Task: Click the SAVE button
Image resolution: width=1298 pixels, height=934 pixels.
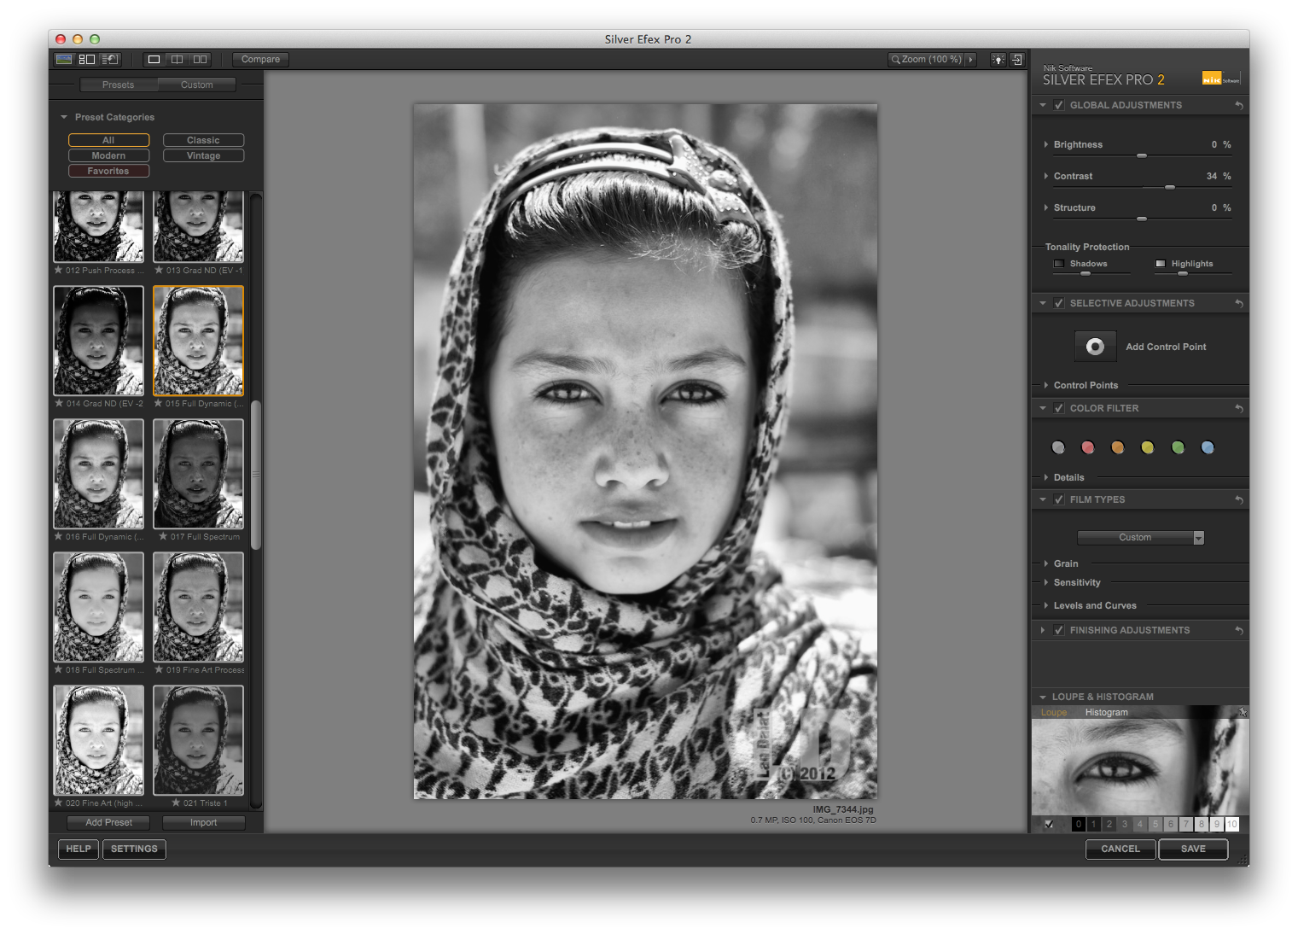Action: [1193, 849]
